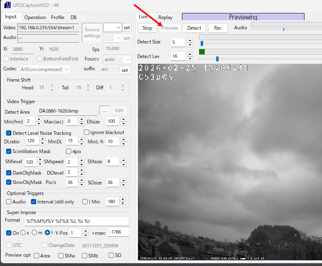This screenshot has width=322, height=266.
Task: Click the Detect button
Action: (x=194, y=28)
